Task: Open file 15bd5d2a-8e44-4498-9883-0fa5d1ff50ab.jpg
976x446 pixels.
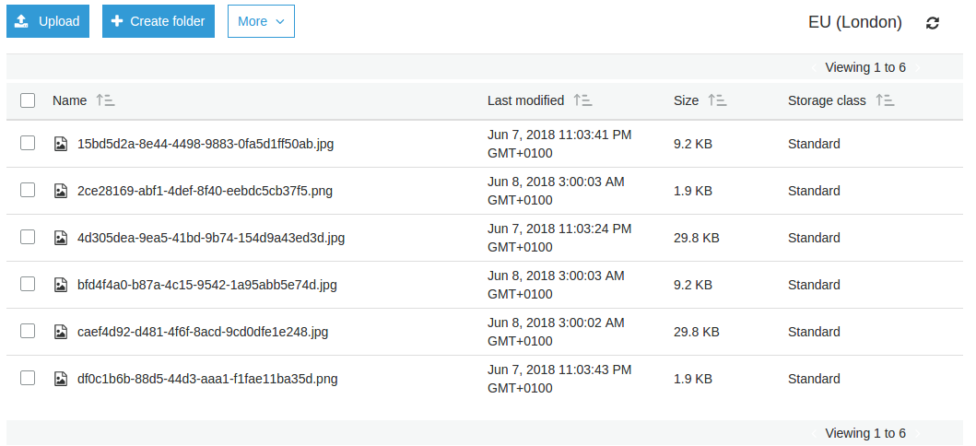Action: pos(206,144)
